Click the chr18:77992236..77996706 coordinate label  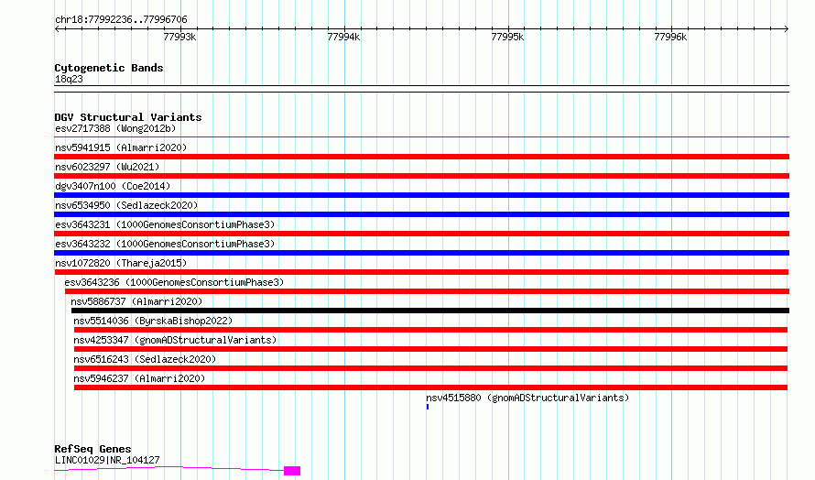[x=121, y=20]
